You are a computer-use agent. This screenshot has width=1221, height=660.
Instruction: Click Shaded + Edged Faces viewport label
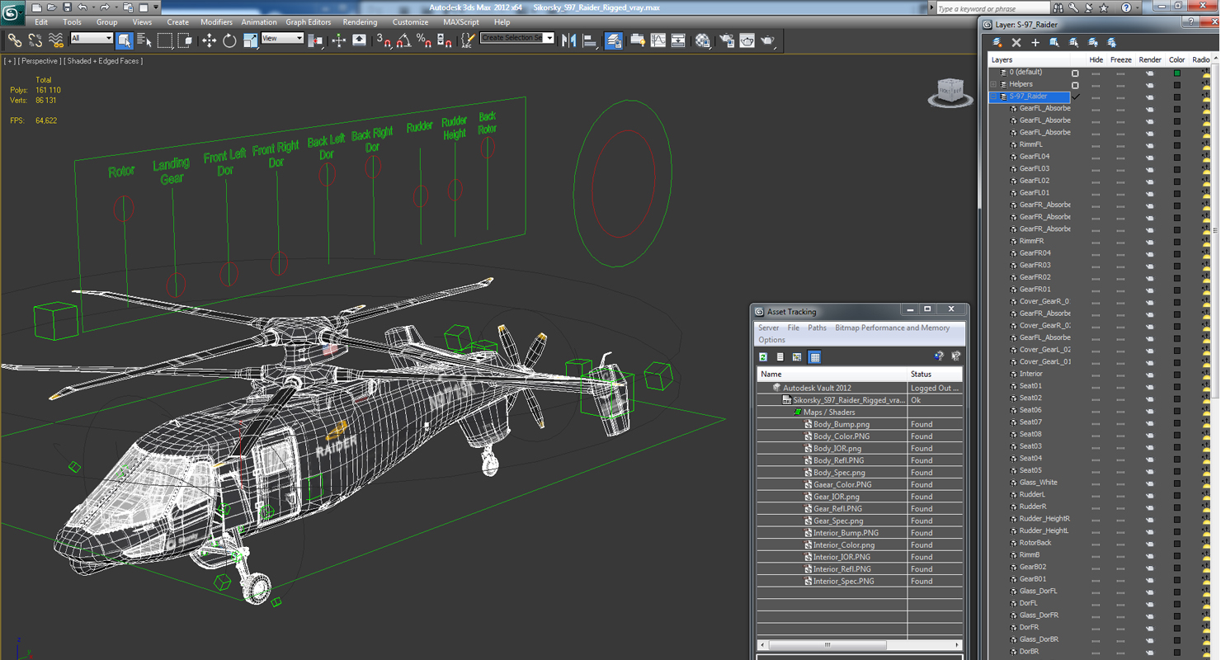(105, 61)
